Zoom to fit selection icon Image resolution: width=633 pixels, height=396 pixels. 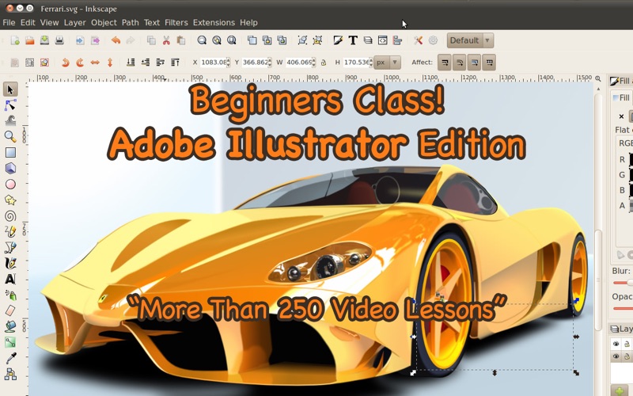coord(202,40)
